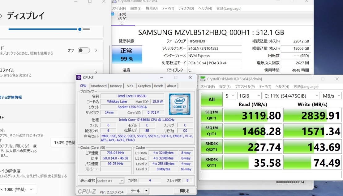This screenshot has height=196, width=343.
Task: Close the CPU-Z window
Action: [x=190, y=77]
